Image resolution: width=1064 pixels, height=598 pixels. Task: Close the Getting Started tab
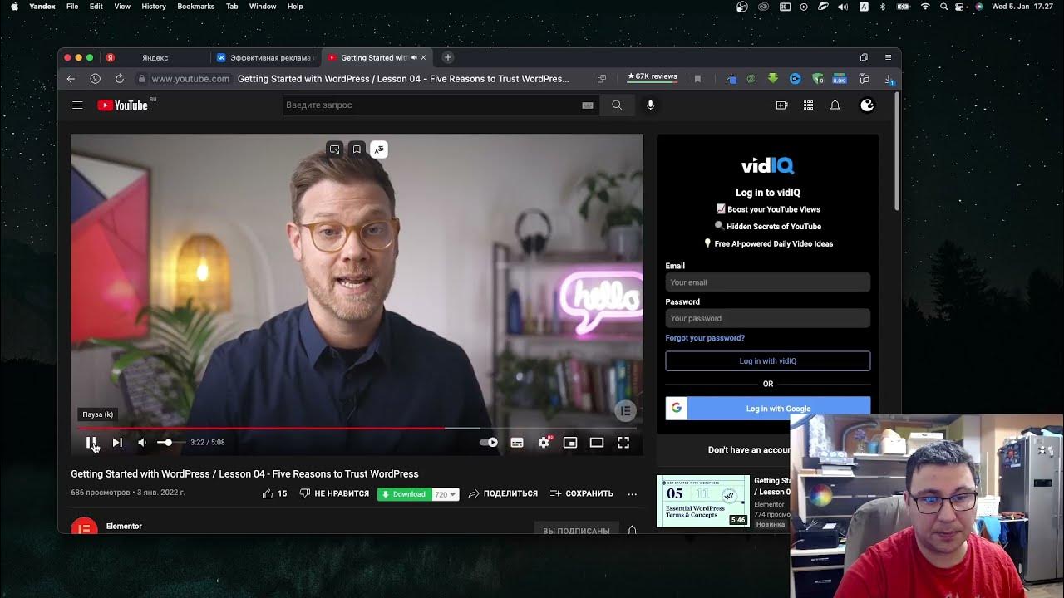click(423, 57)
